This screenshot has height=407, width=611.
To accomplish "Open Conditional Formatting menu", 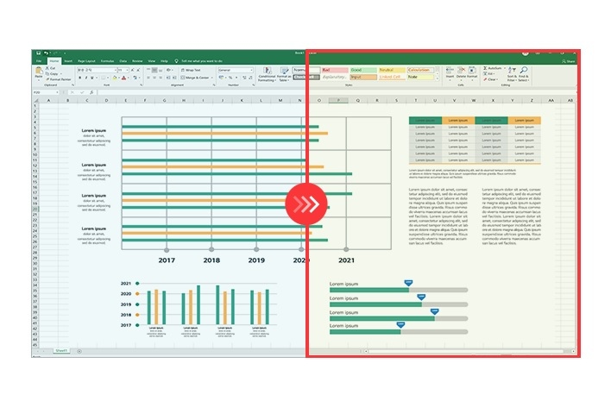I will [x=267, y=72].
